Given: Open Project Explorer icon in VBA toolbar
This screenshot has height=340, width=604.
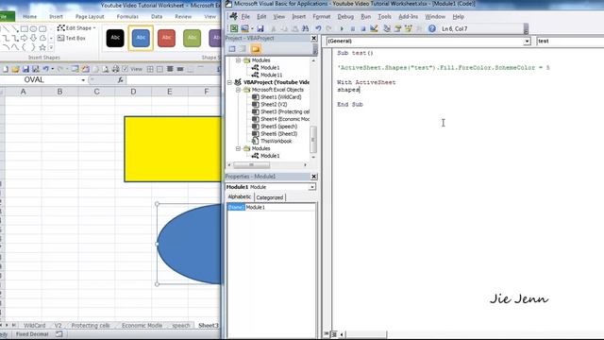Looking at the screenshot, I should point(387,28).
